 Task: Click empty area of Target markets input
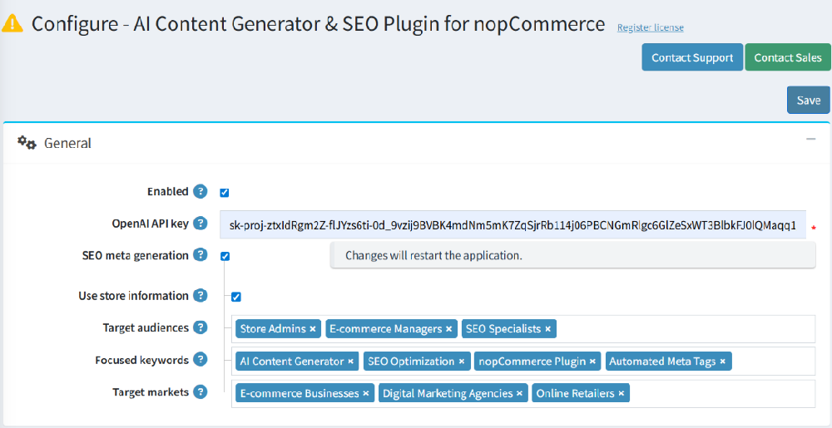coord(721,394)
